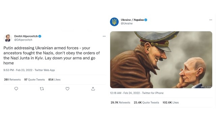Open the Dmitri Alperovitch name link
This screenshot has width=216, height=122.
pos(26,36)
